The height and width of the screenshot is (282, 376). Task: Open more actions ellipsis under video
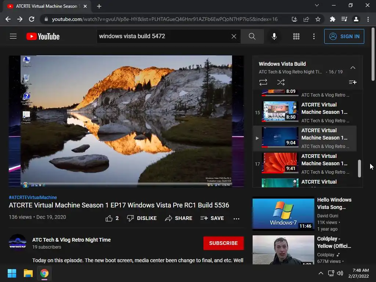(x=236, y=219)
